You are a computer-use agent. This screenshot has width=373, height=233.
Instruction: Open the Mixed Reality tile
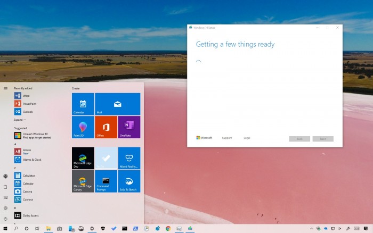click(129, 158)
